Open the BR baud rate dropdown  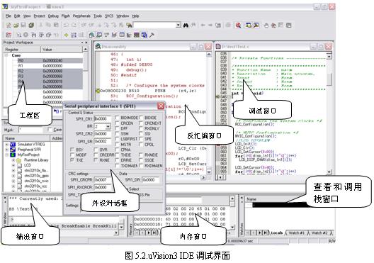[108, 126]
